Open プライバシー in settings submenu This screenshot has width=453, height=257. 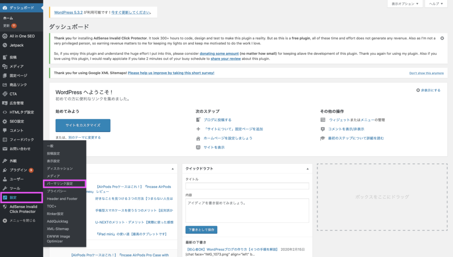(57, 191)
